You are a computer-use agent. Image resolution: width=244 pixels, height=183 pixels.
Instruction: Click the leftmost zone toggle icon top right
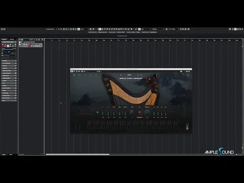click(x=230, y=29)
